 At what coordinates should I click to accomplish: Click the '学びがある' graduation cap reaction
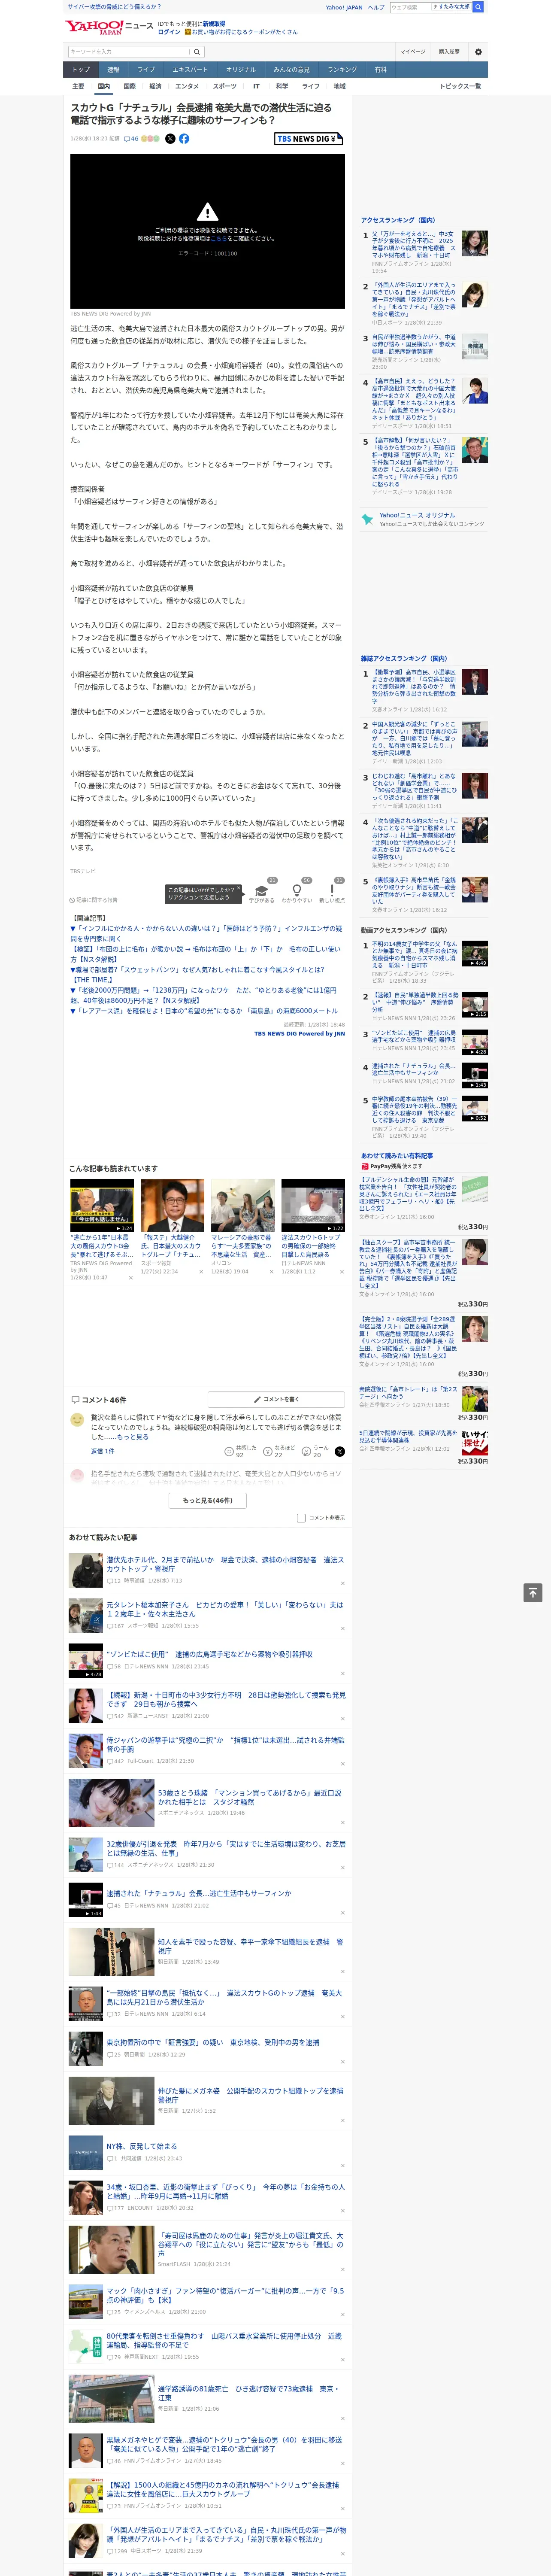(262, 890)
